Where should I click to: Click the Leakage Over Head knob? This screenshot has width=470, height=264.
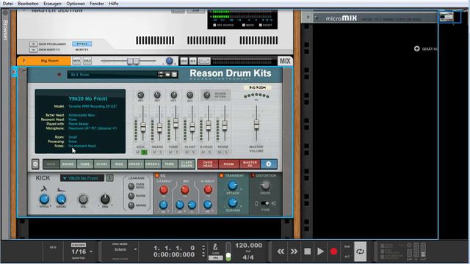tap(131, 186)
